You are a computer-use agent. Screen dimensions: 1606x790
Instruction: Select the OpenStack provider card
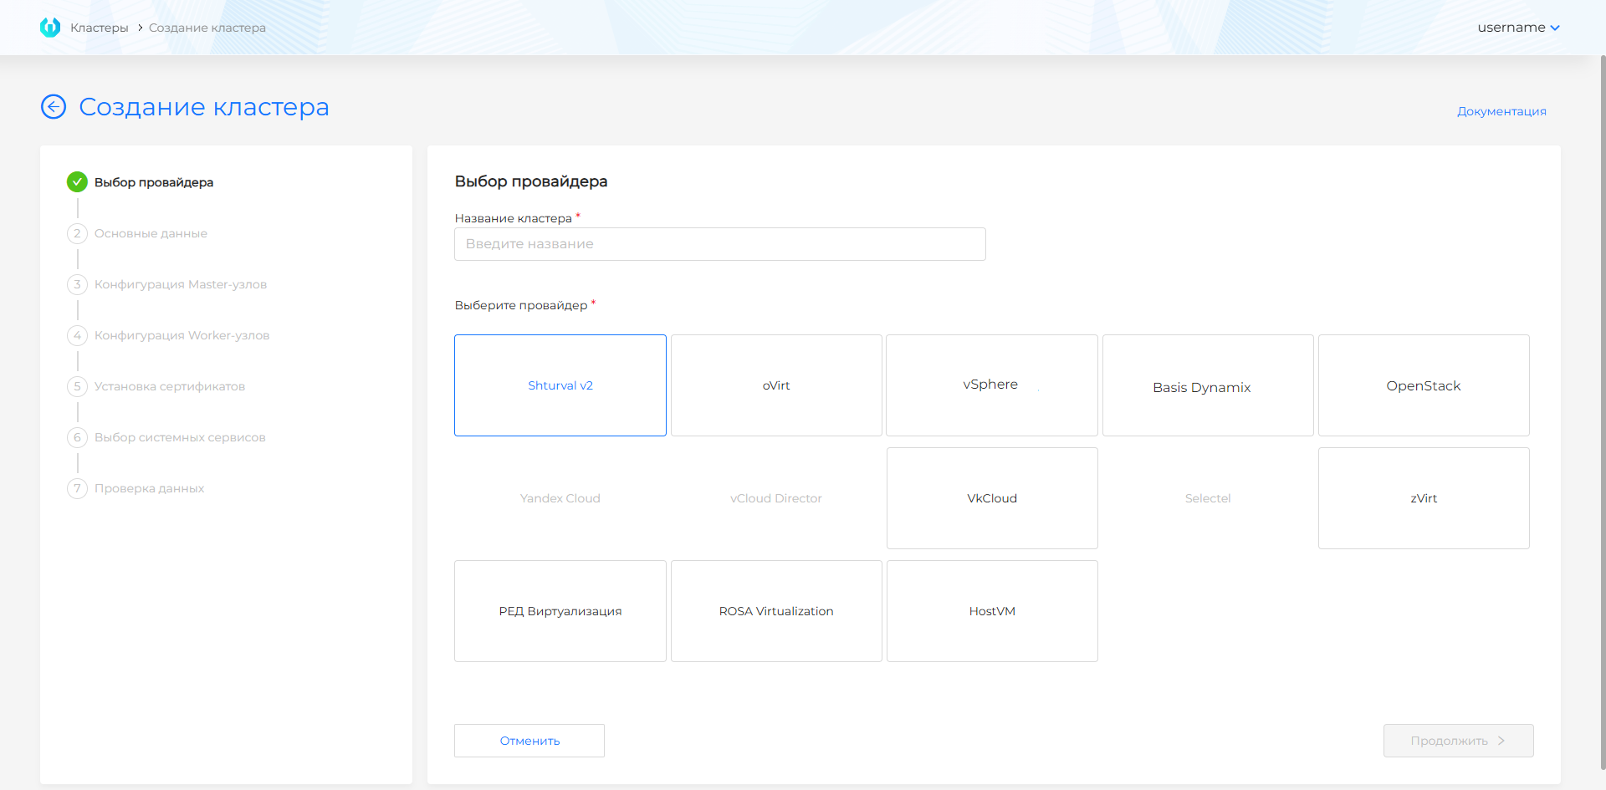[x=1424, y=385]
